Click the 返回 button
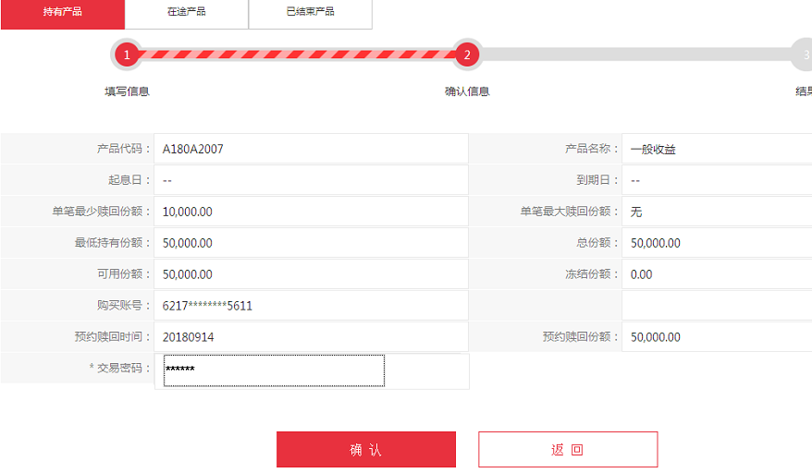Viewport: 812px width, 473px height. pyautogui.click(x=568, y=449)
